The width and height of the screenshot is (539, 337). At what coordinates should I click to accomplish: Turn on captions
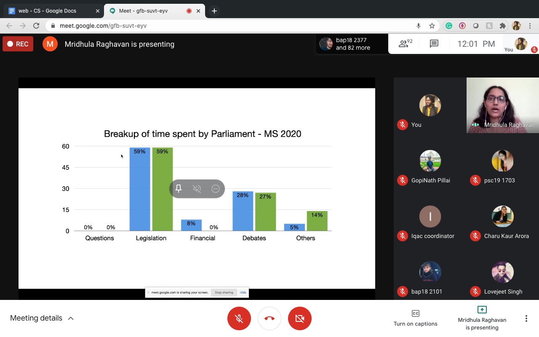415,318
